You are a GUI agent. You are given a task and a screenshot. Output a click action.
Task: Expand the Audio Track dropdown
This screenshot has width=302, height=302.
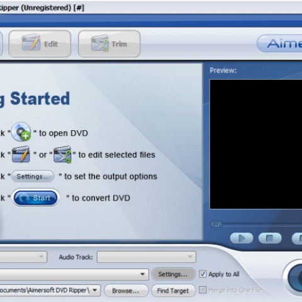[x=147, y=257]
